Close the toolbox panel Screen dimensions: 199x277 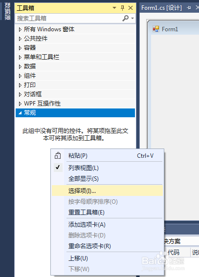pos(131,8)
